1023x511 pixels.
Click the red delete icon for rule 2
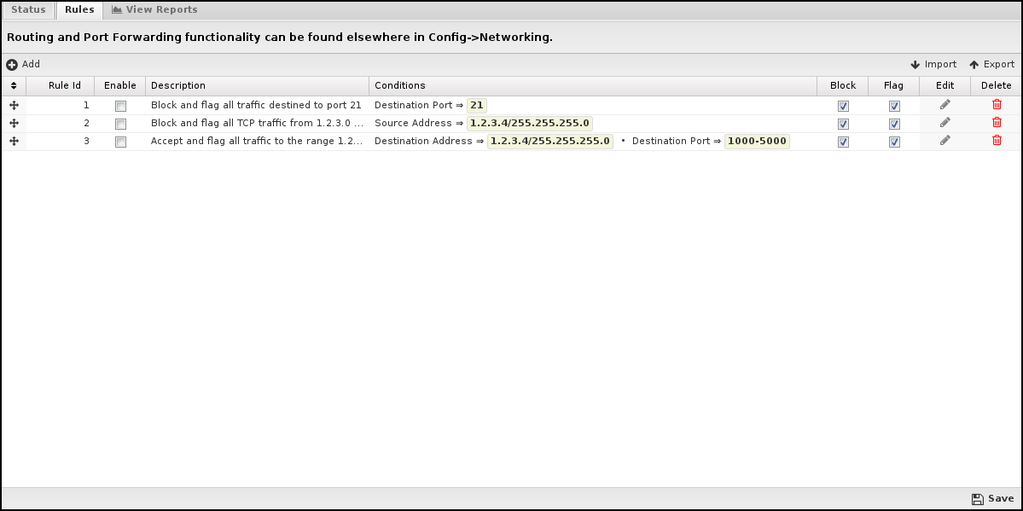pos(997,123)
